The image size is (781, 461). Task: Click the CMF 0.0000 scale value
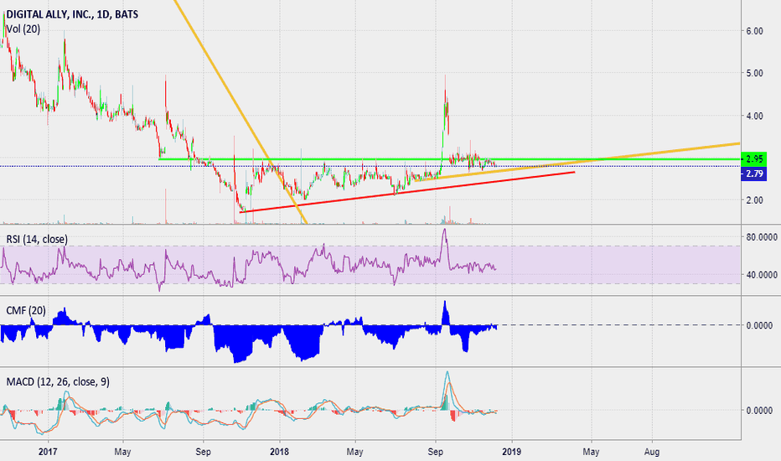point(759,325)
